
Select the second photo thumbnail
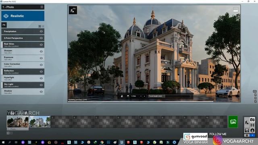(40, 122)
